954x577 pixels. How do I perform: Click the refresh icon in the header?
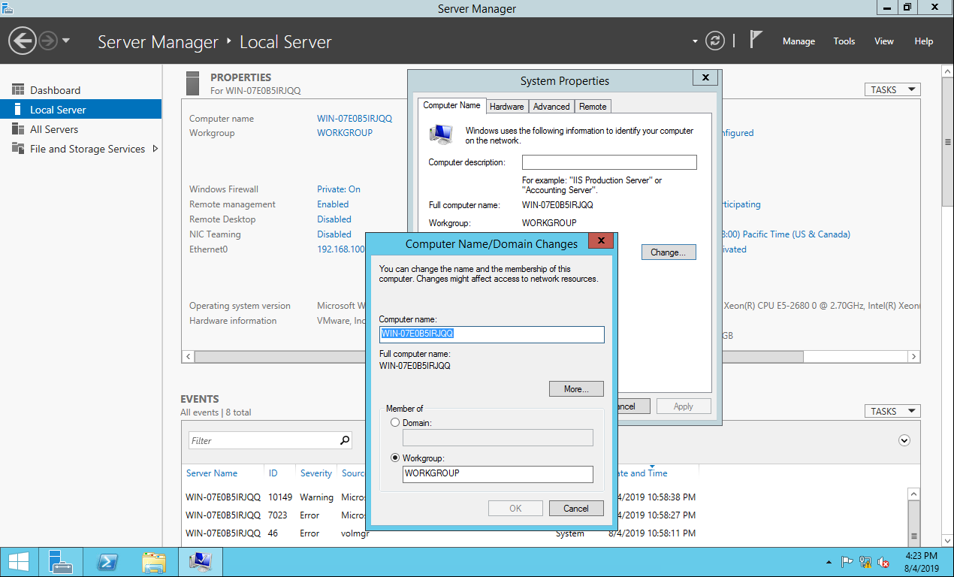tap(716, 41)
